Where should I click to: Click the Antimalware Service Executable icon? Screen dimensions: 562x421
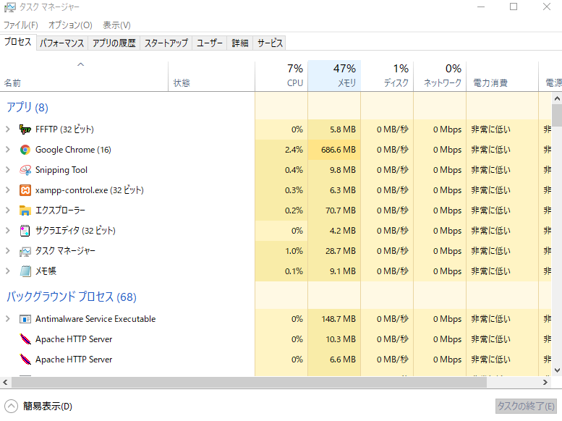[25, 319]
